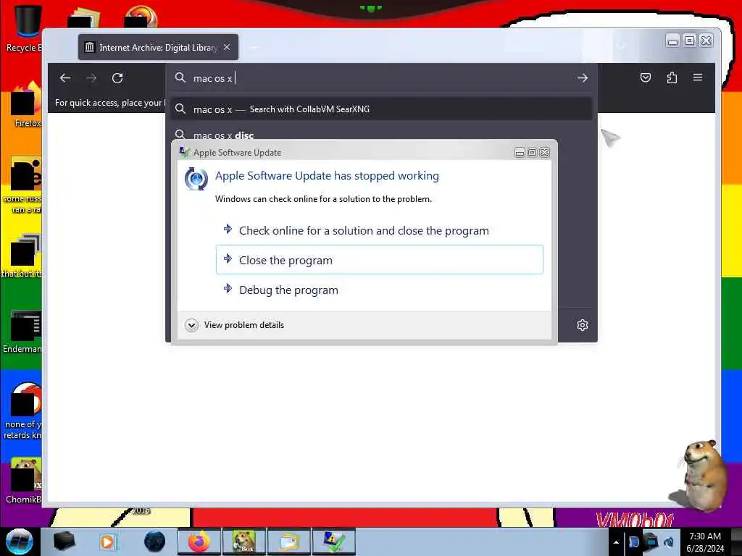Open the Enderman desktop icon

(x=22, y=331)
